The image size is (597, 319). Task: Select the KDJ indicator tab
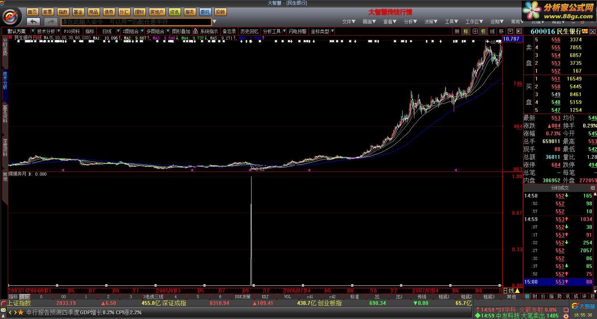[x=265, y=297]
